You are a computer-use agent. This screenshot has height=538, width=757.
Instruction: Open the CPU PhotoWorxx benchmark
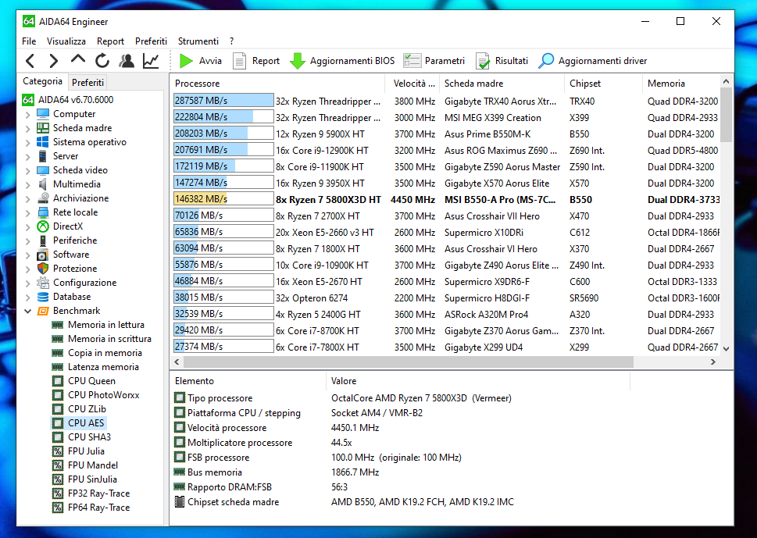(x=103, y=394)
